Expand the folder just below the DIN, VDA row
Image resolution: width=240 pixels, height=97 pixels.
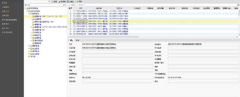click(31, 19)
